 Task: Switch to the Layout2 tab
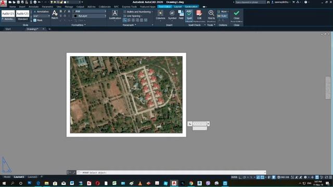tap(32, 177)
